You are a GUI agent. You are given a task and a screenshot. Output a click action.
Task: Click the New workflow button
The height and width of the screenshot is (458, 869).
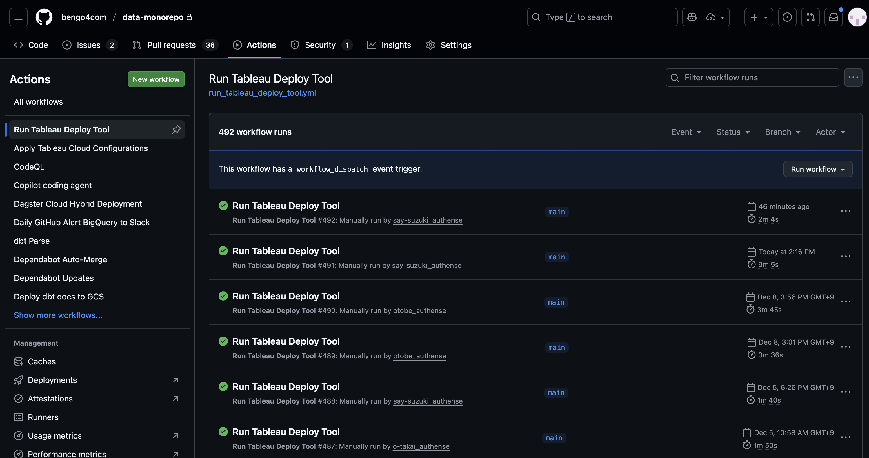pos(156,79)
